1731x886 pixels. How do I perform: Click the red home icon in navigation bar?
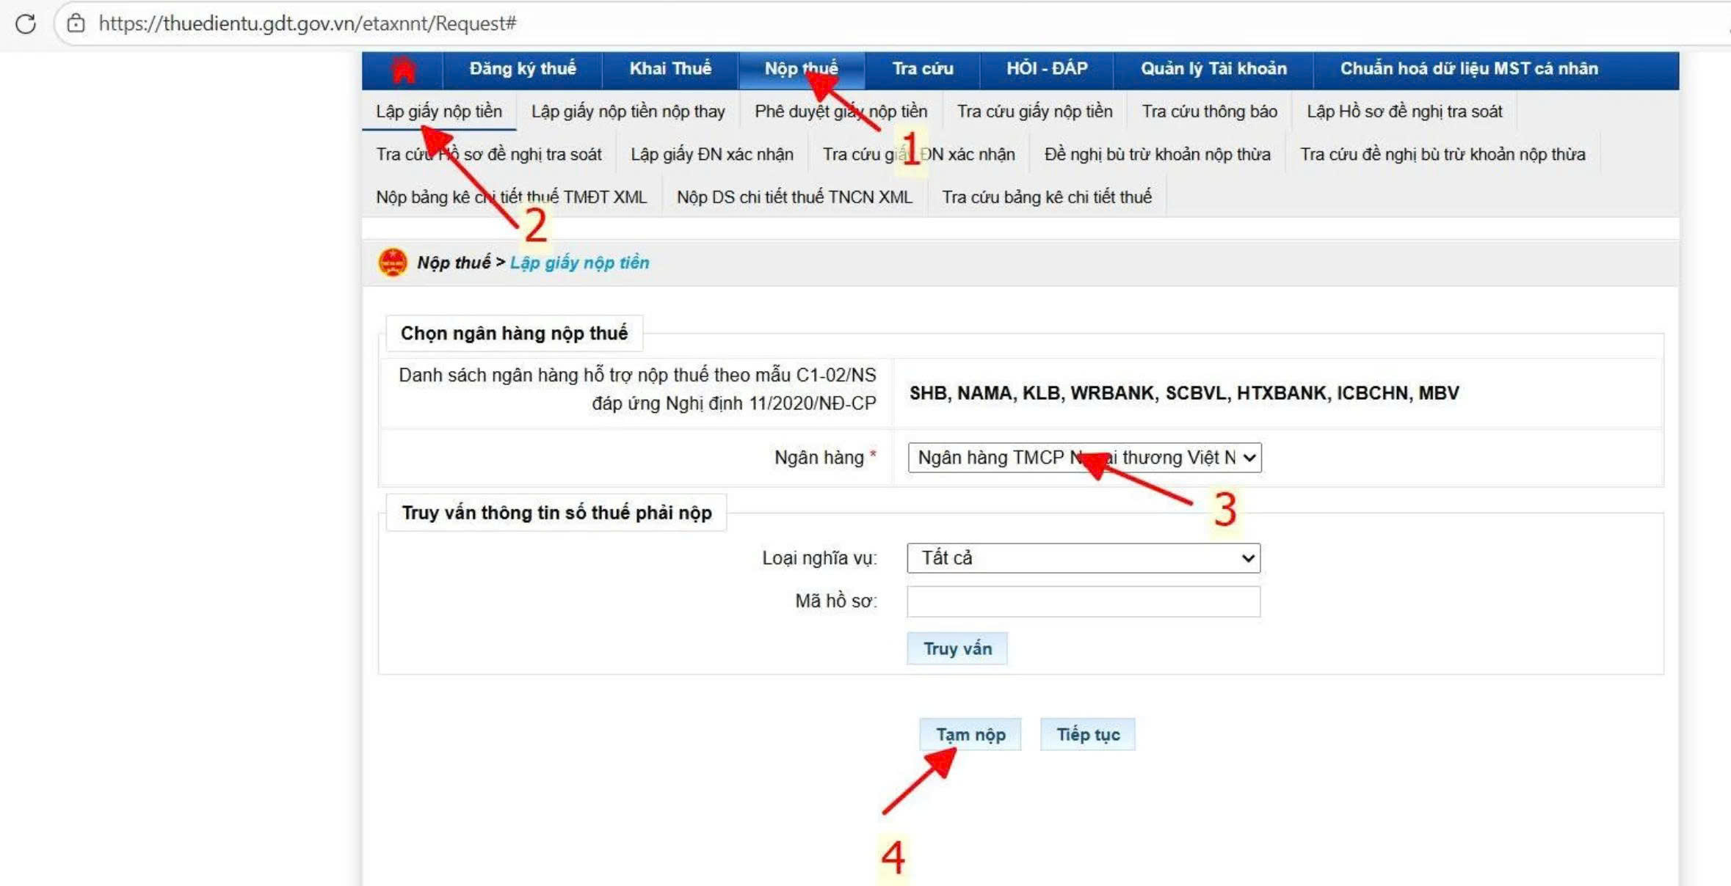point(402,70)
